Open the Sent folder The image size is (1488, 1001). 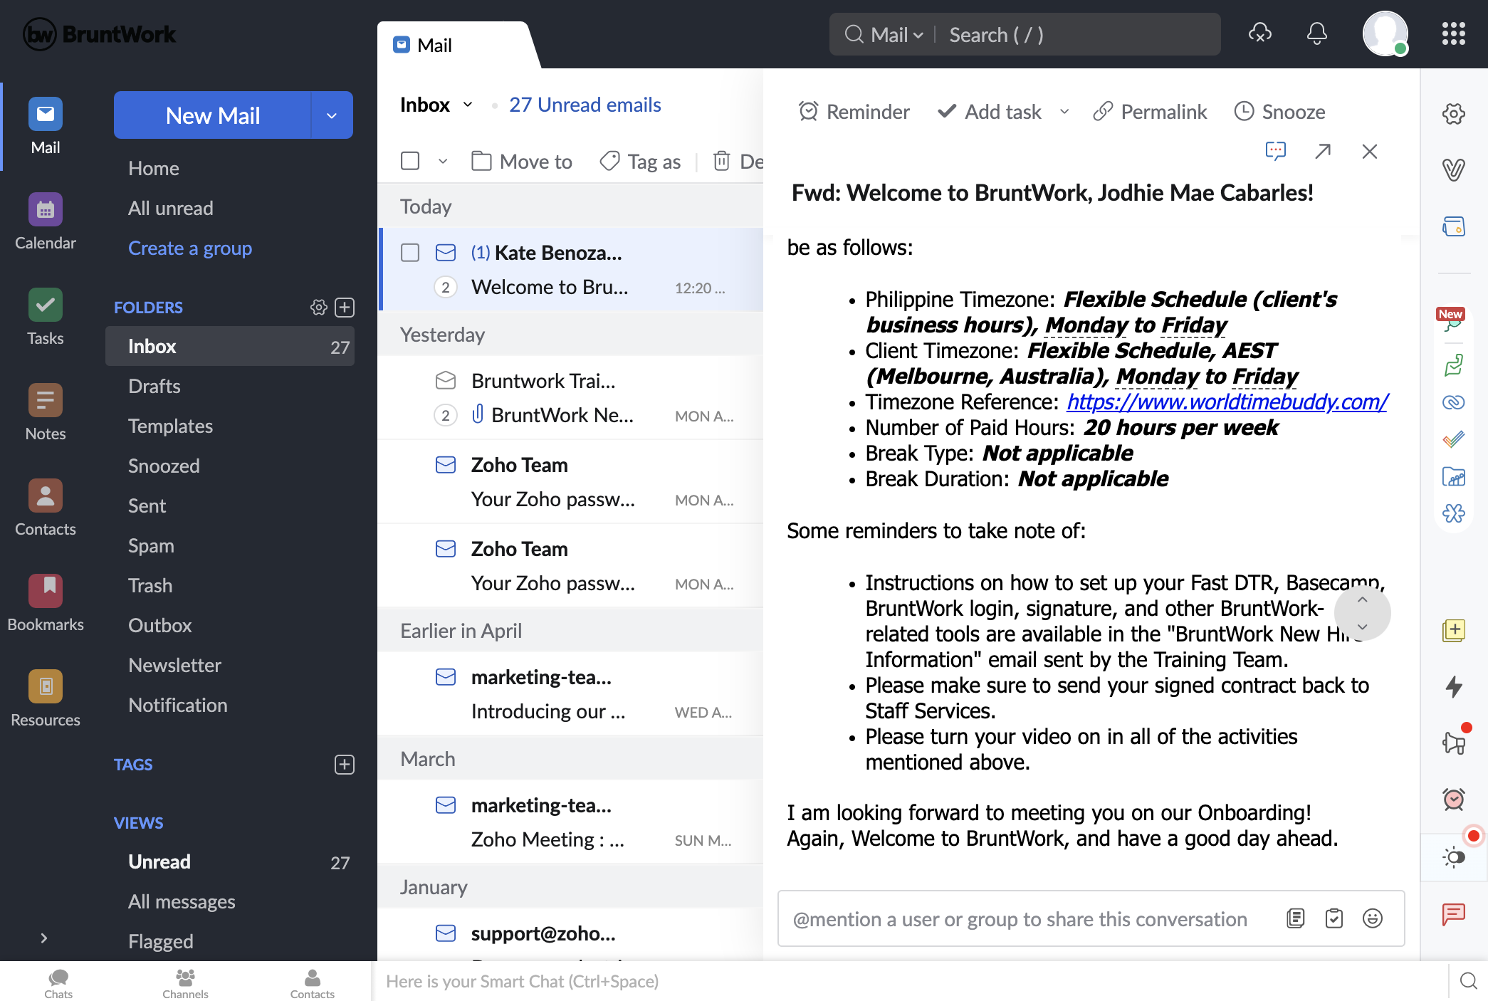click(147, 505)
